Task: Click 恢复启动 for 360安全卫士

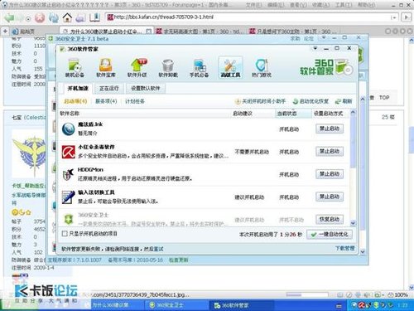Action: (330, 219)
